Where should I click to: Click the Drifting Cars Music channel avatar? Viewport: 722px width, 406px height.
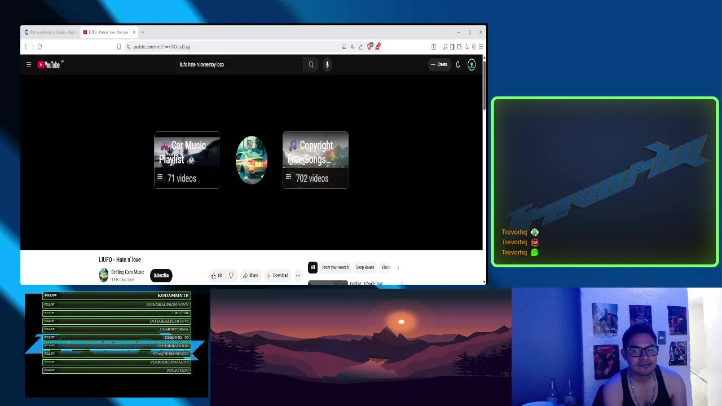click(x=103, y=275)
